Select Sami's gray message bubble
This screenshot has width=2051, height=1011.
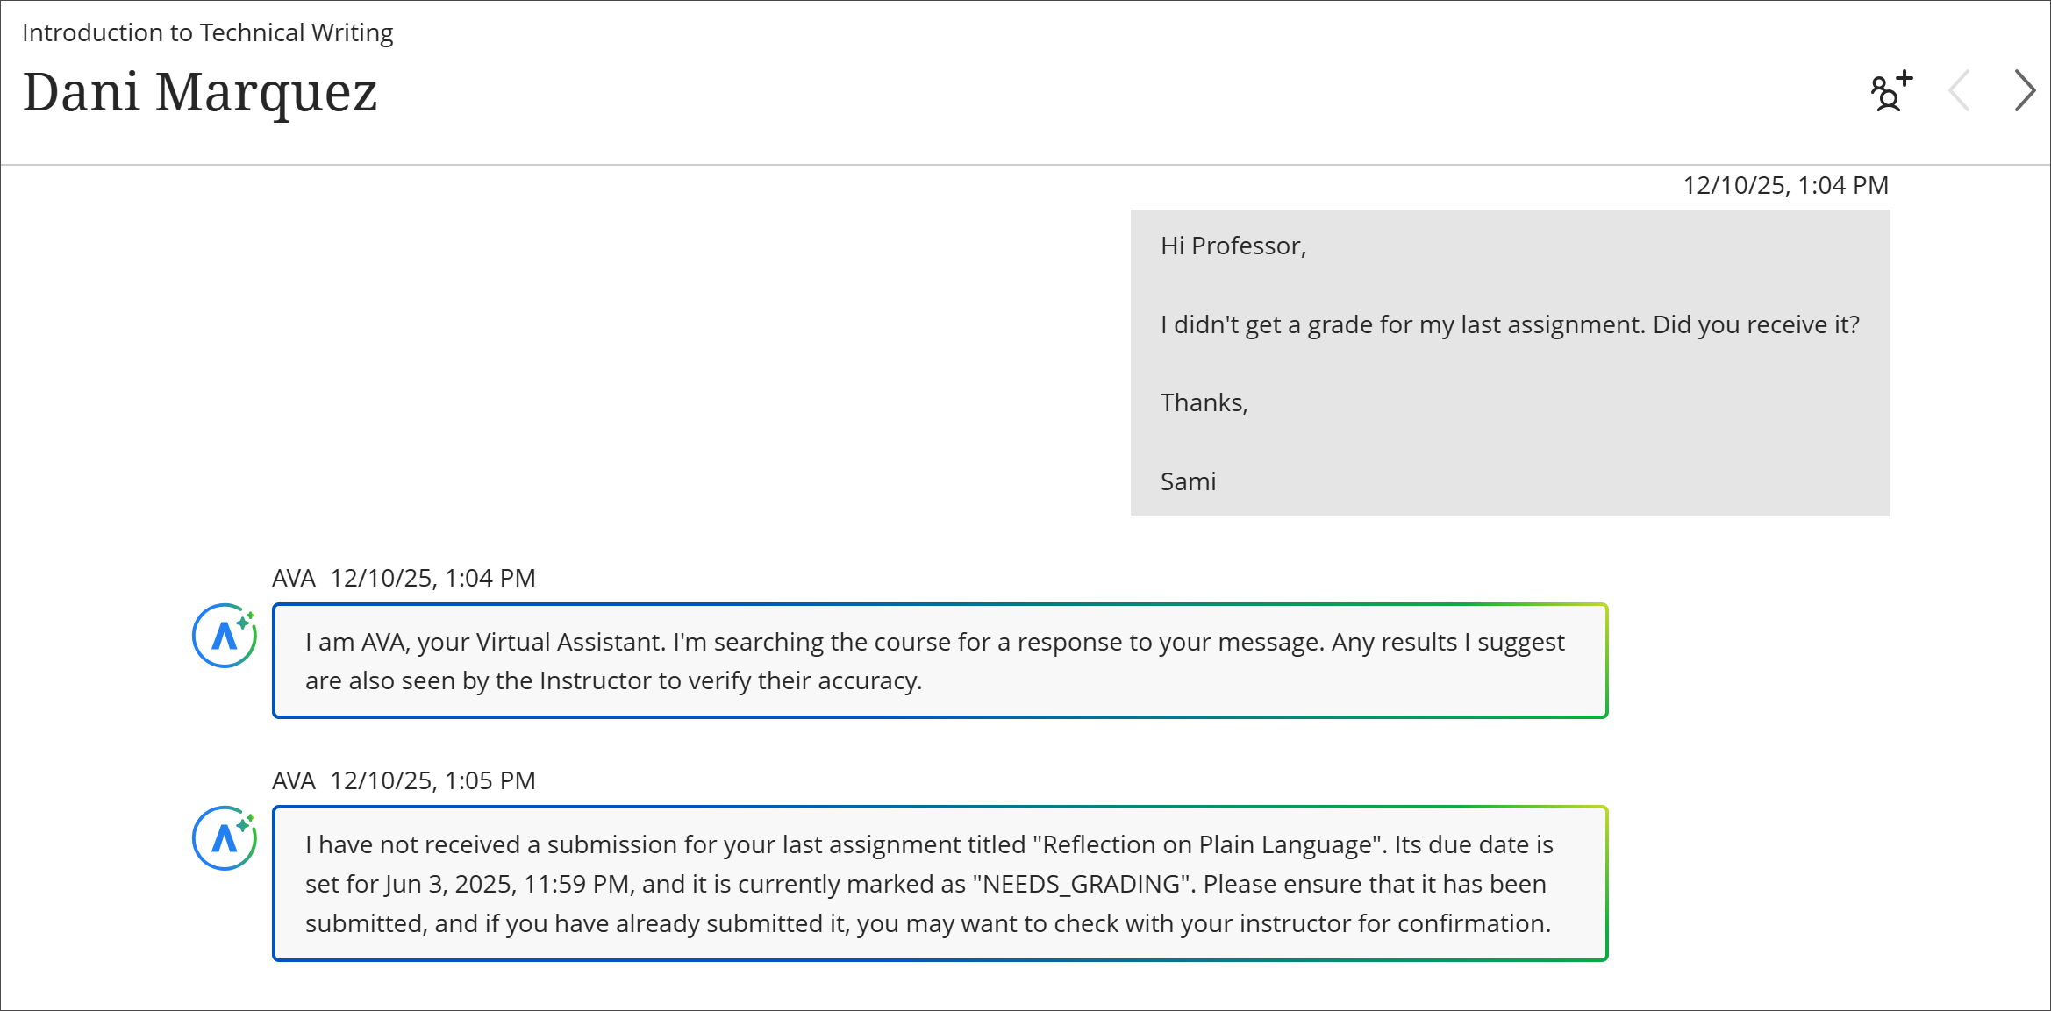click(1509, 364)
